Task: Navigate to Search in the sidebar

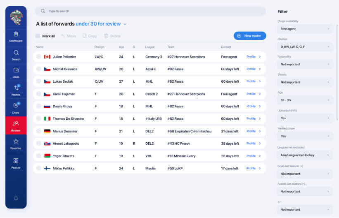Action: (16, 55)
